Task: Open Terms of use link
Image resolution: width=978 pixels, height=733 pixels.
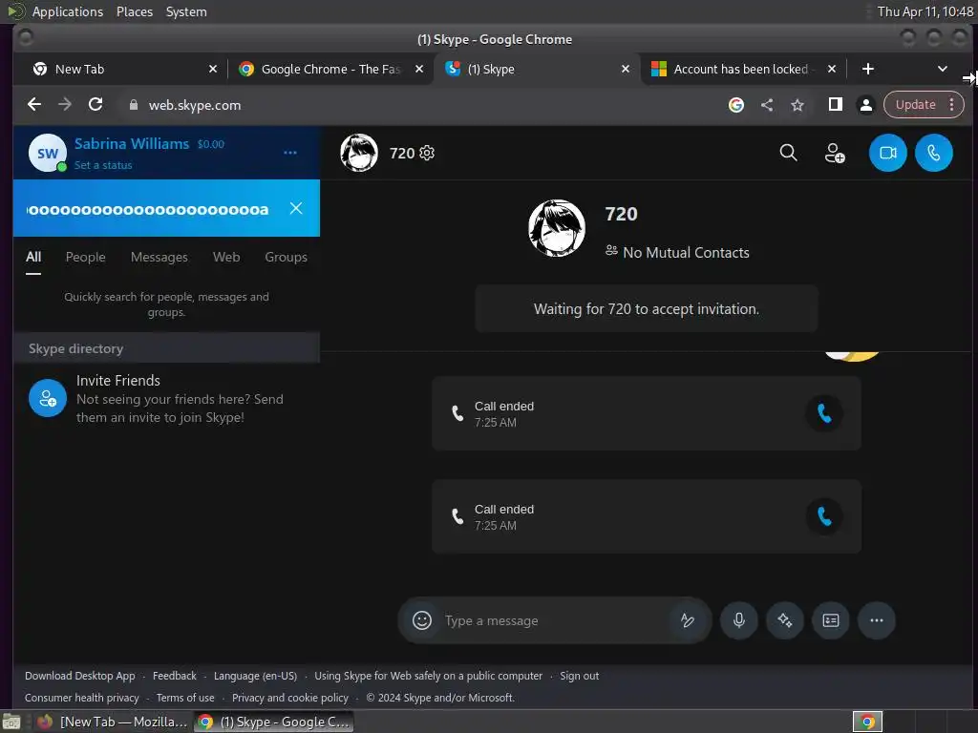Action: (185, 698)
